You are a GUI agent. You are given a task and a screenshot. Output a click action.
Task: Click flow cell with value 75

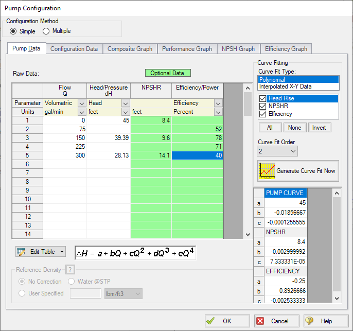[65, 129]
